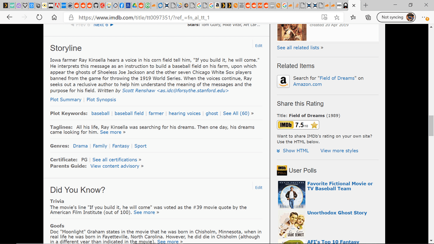Open Scott Renshaw author link
Viewport: 434px width, 244px height.
[x=175, y=91]
